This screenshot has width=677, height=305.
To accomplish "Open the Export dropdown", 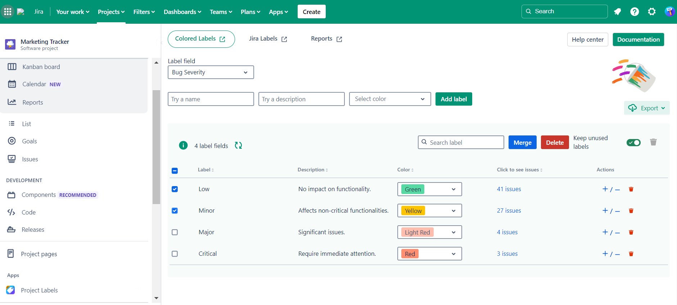I will (x=647, y=108).
